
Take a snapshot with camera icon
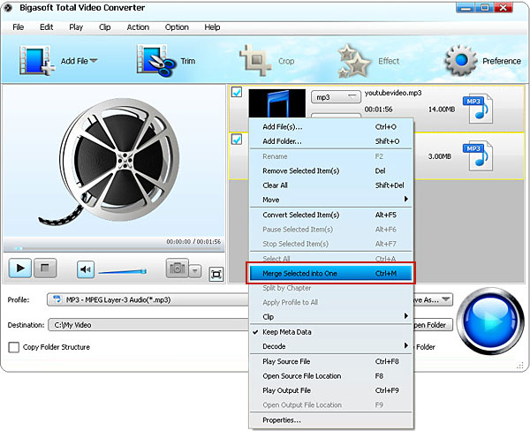178,268
